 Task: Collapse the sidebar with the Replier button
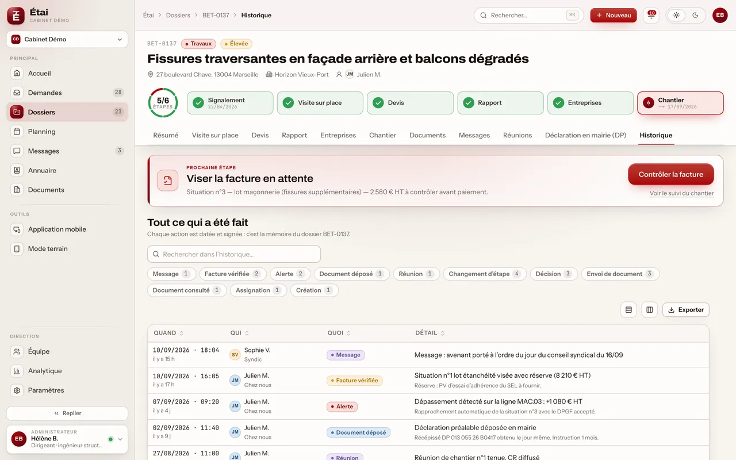(67, 413)
